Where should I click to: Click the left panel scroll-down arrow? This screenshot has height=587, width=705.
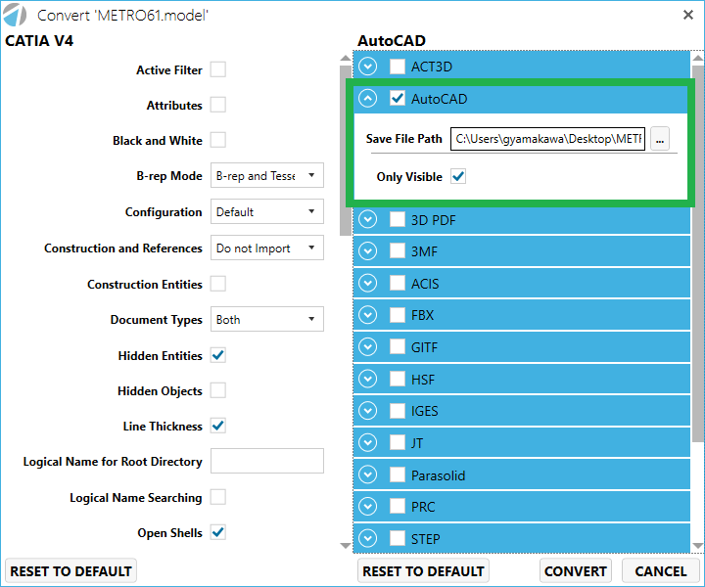tap(346, 546)
